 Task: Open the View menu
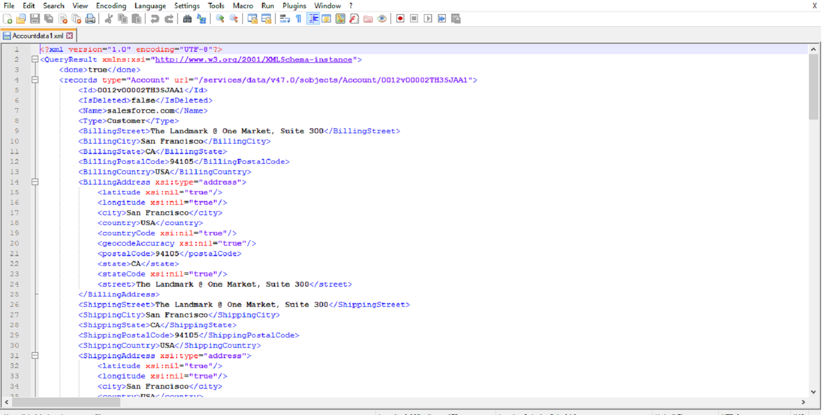[x=80, y=5]
